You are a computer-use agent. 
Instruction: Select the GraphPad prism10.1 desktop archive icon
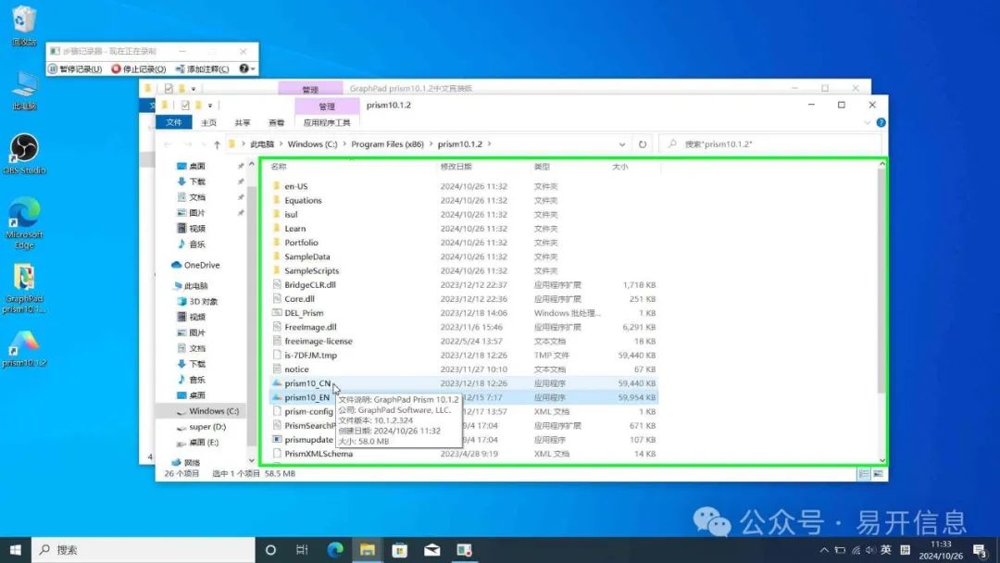click(x=24, y=288)
